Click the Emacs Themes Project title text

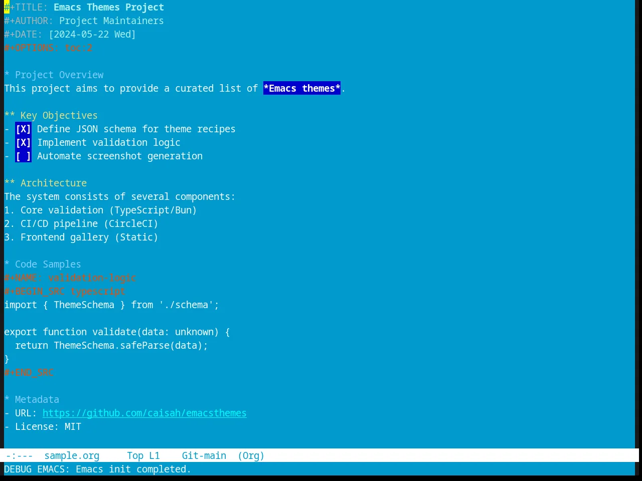[x=109, y=8]
